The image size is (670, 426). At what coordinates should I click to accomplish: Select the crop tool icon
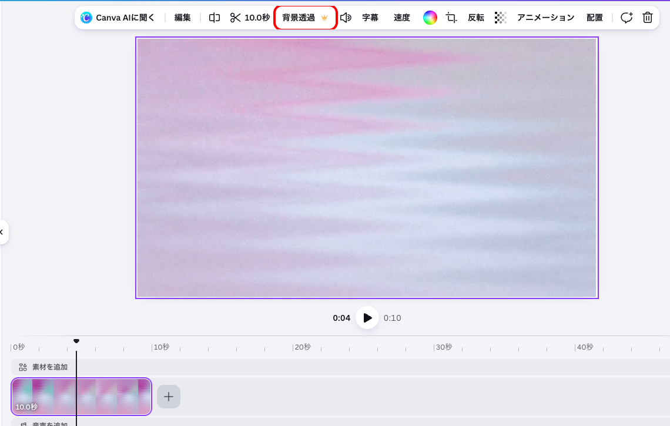tap(451, 18)
